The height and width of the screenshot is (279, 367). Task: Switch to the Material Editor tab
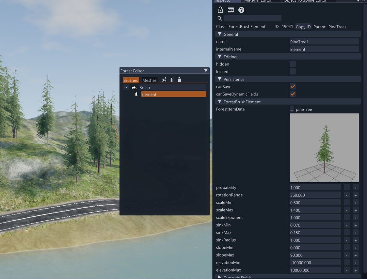(x=258, y=1)
